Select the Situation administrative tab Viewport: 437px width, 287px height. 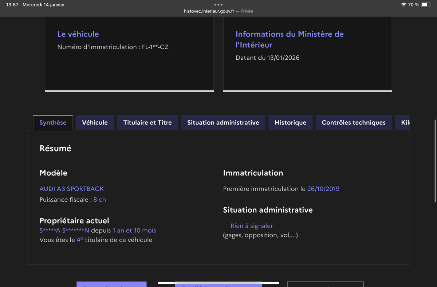pyautogui.click(x=223, y=123)
